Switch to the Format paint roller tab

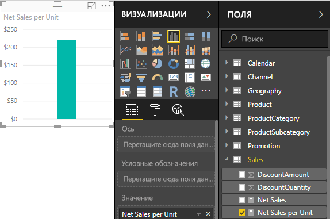(155, 110)
